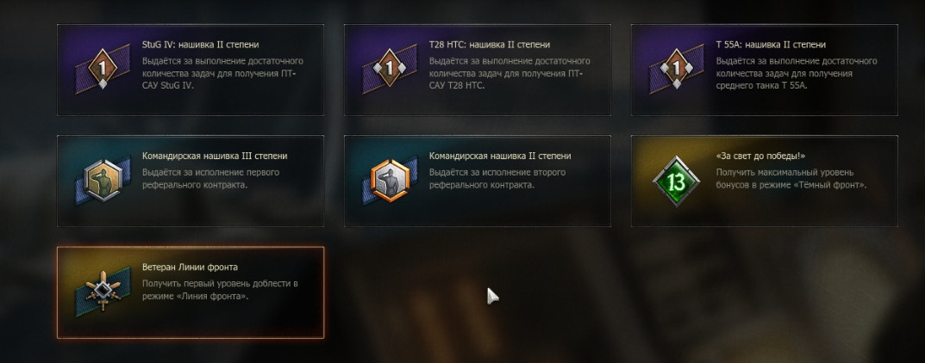Select the 'T 55A: нашивка II степени' title
Viewport: 925px width, 363px height.
pyautogui.click(x=771, y=45)
